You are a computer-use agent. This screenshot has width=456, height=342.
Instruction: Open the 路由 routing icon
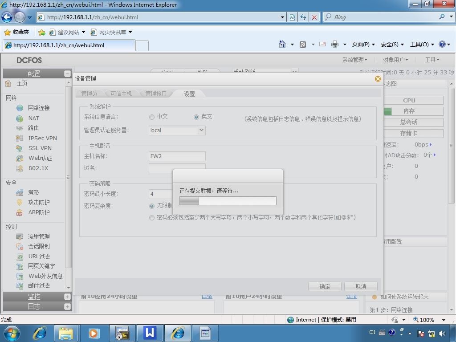pos(20,128)
